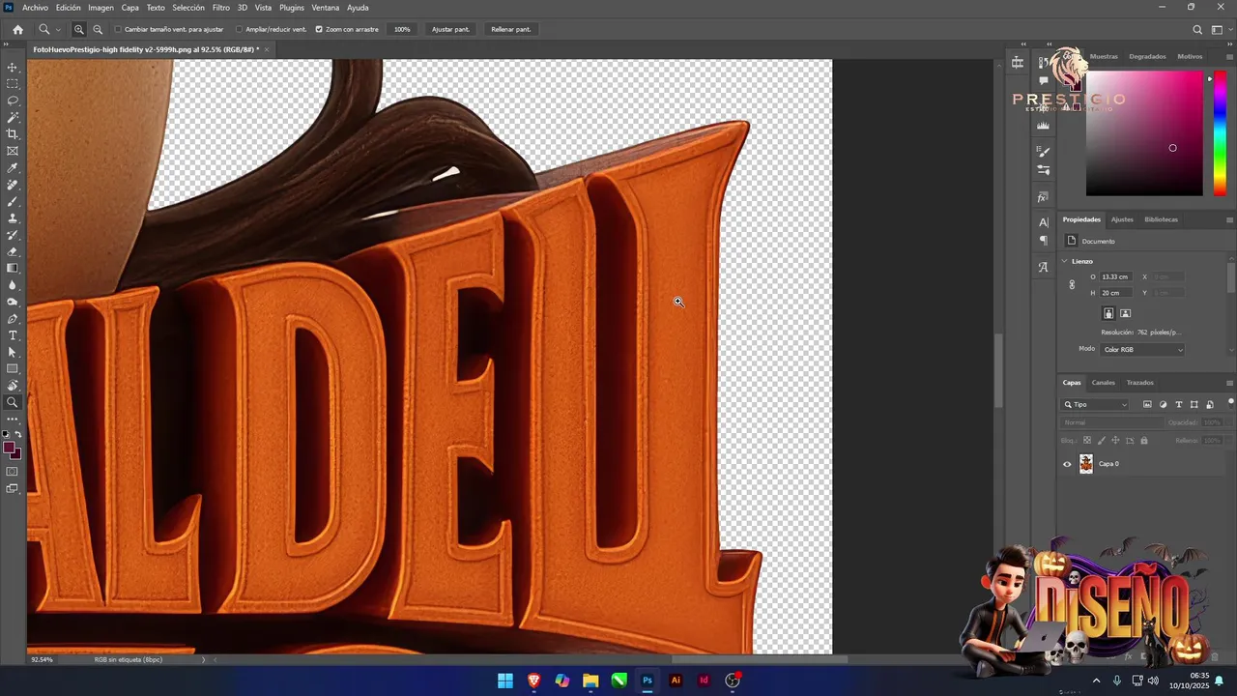The width and height of the screenshot is (1237, 696).
Task: Toggle lock all for layer
Action: pyautogui.click(x=1144, y=441)
